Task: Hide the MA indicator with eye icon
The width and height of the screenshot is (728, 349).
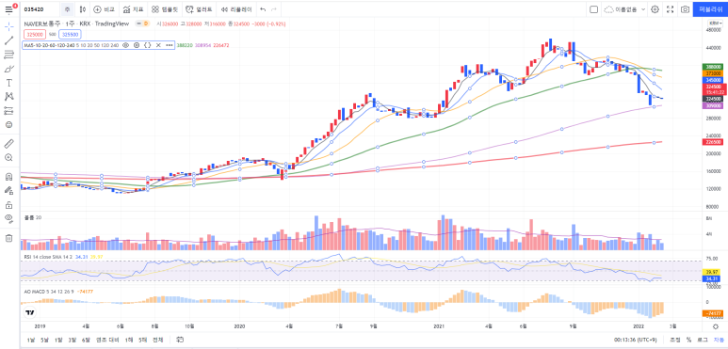Action: click(x=125, y=45)
